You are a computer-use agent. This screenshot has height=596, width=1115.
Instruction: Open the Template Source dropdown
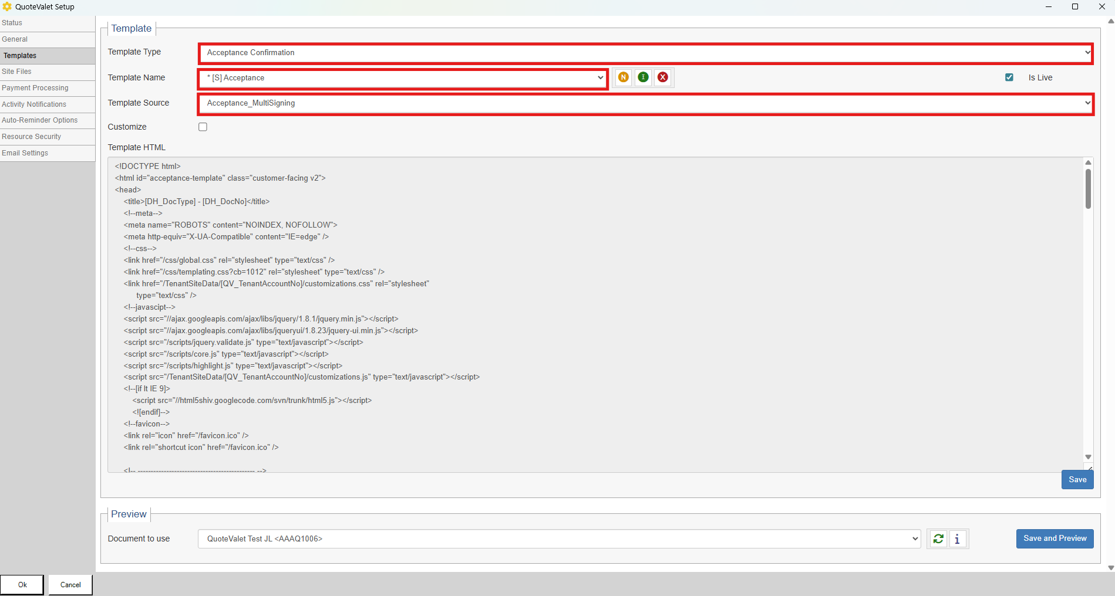pos(645,103)
